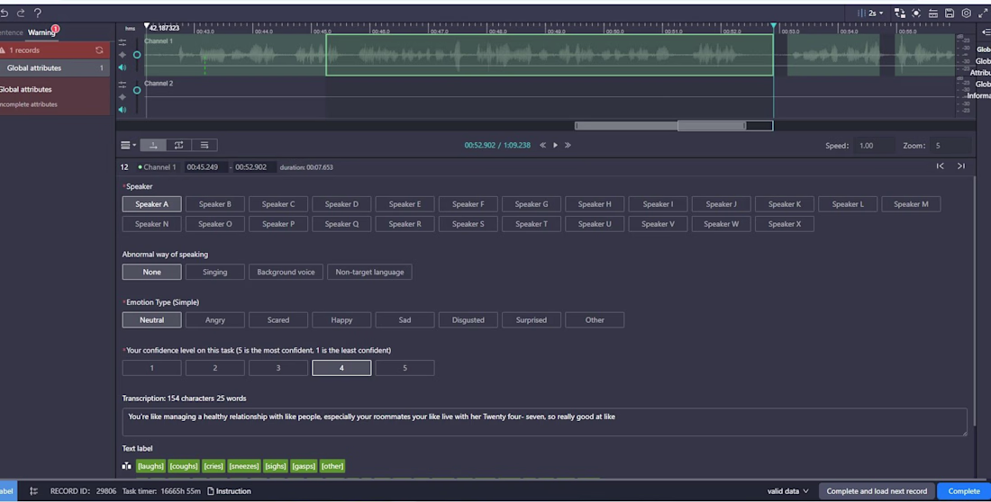Screen dimensions: 991x502
Task: Jump to the next segment arrow icon
Action: click(960, 166)
